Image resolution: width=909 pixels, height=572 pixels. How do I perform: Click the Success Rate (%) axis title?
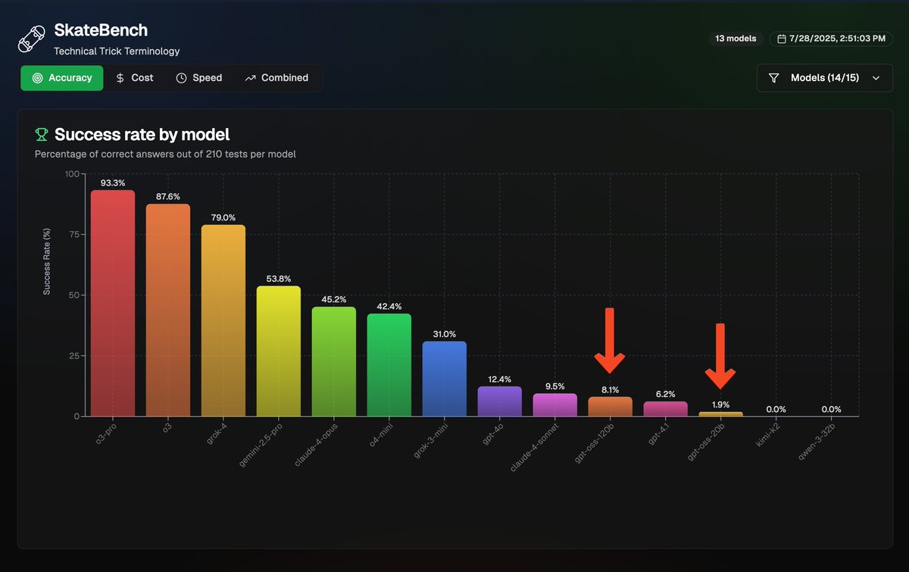point(46,260)
